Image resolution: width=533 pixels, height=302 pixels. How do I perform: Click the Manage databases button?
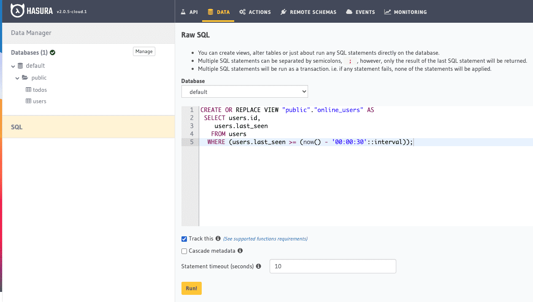(x=144, y=51)
